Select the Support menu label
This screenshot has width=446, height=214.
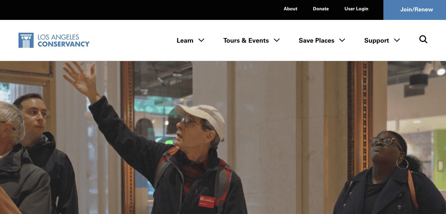pos(377,41)
